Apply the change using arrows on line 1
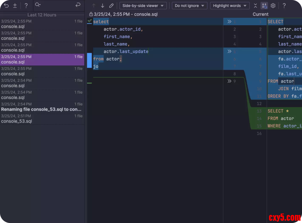Screen dimensions: 302x223 click(x=229, y=22)
